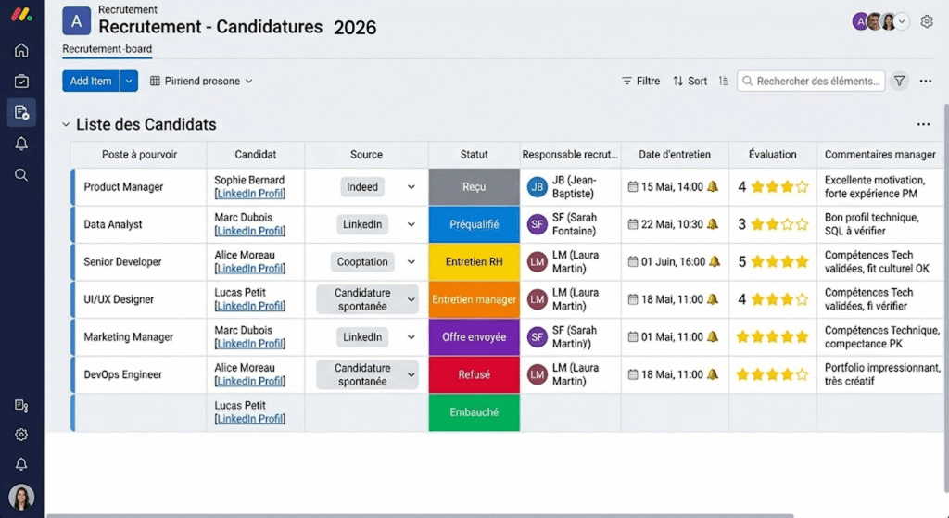
Task: Open LinkedIn Profil link in Data Analyst row
Action: pos(250,231)
